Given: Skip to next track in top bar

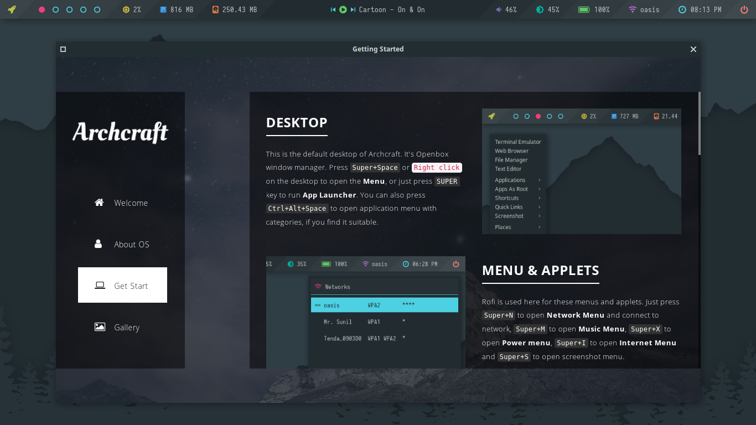Looking at the screenshot, I should 353,9.
